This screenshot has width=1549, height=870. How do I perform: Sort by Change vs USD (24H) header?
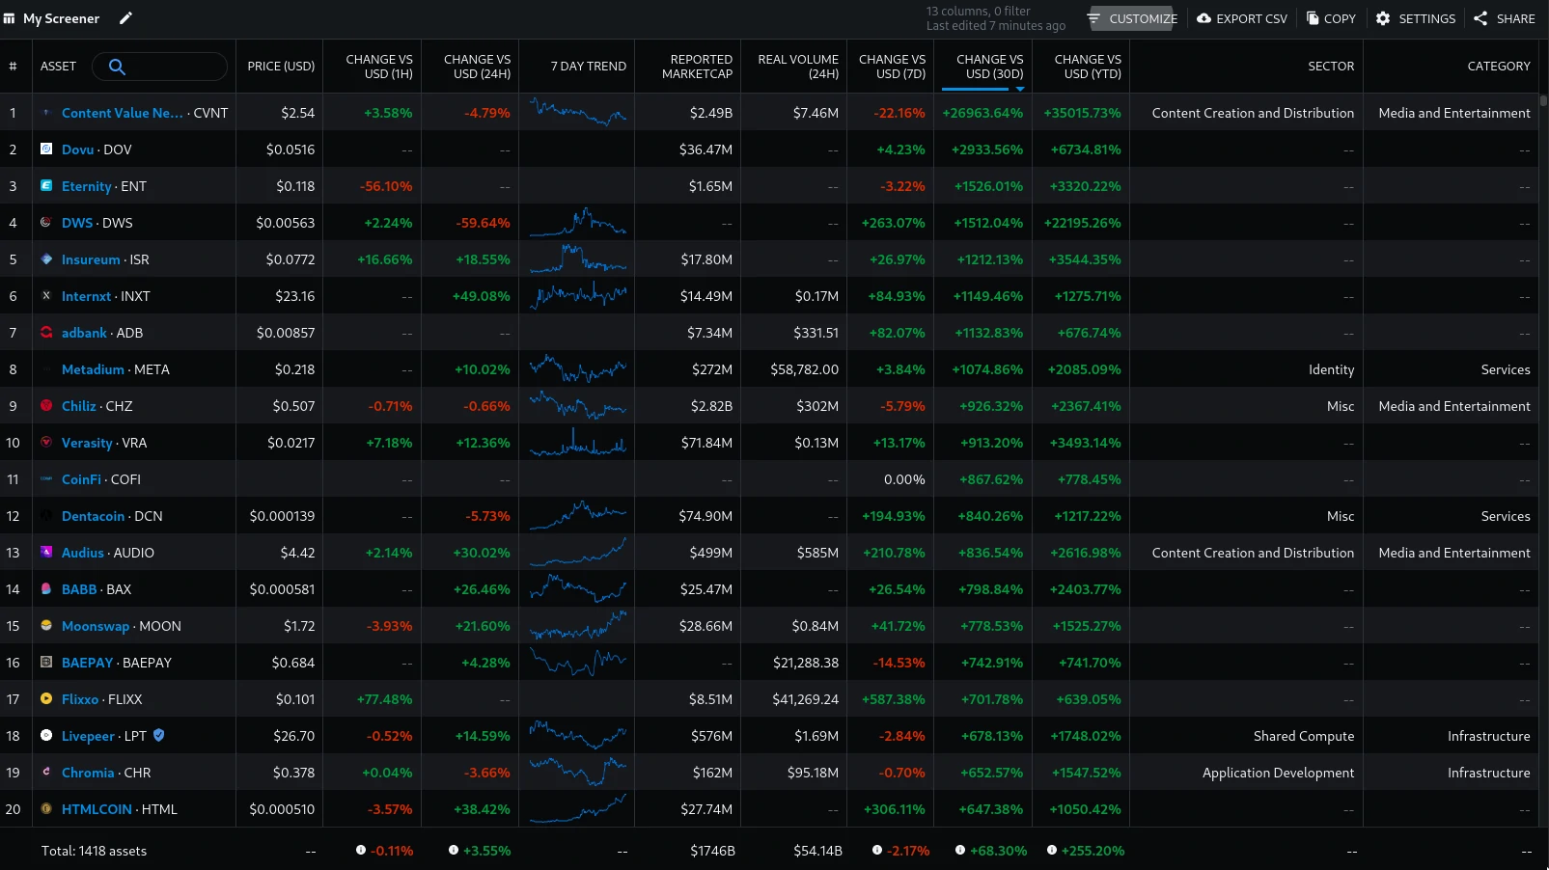(x=477, y=67)
